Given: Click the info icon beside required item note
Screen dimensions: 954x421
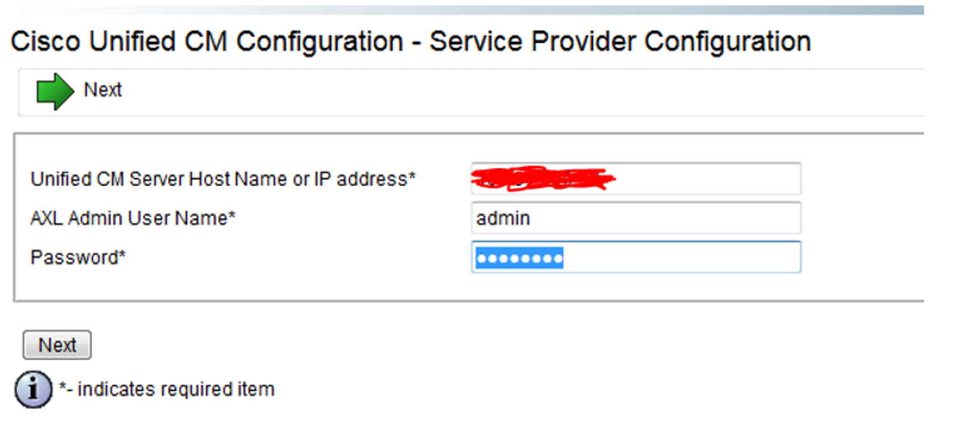Looking at the screenshot, I should tap(33, 391).
